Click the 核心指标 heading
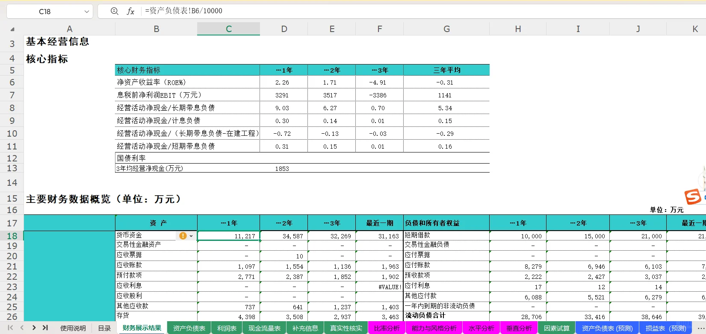The width and height of the screenshot is (706, 334). coord(47,59)
